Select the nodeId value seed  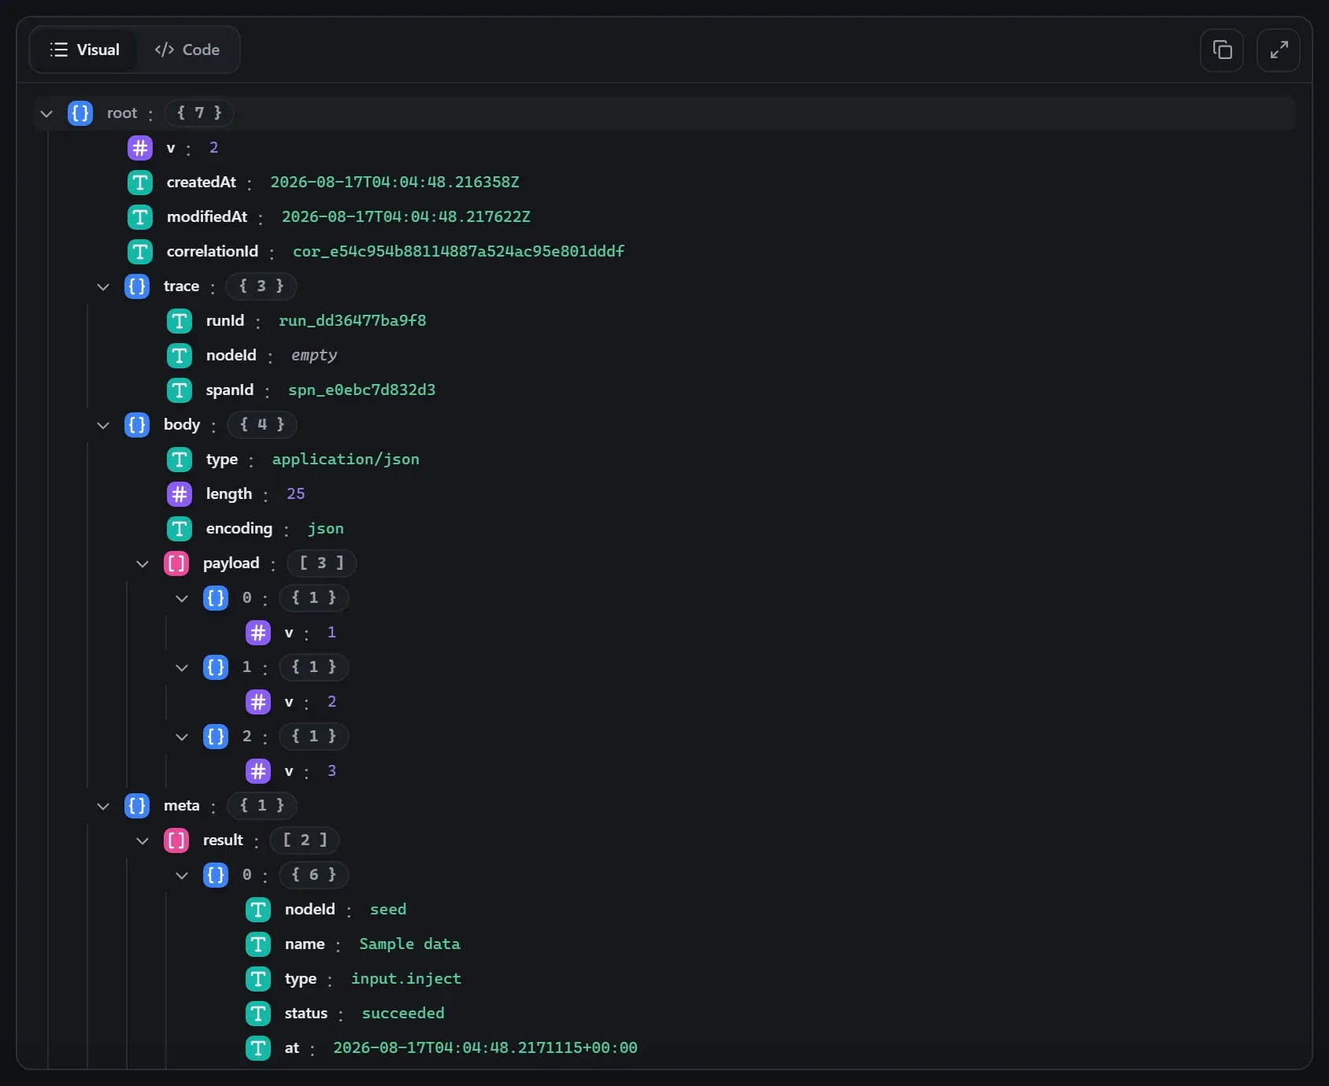coord(388,910)
